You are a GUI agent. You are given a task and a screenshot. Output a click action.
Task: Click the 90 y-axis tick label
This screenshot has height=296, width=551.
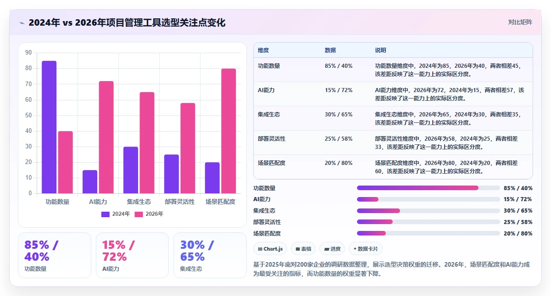click(29, 53)
